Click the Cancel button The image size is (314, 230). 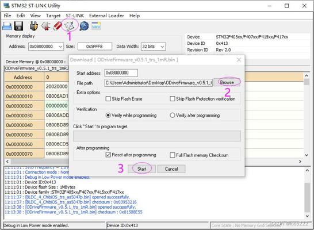pyautogui.click(x=171, y=169)
